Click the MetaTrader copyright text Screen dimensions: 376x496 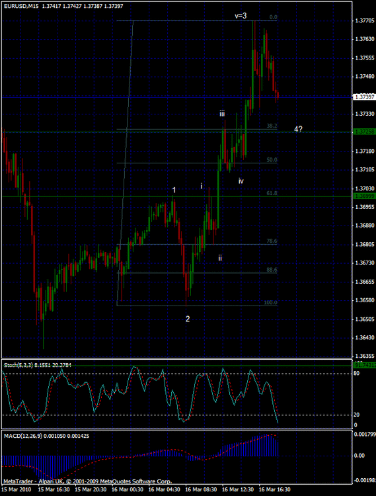(x=87, y=481)
